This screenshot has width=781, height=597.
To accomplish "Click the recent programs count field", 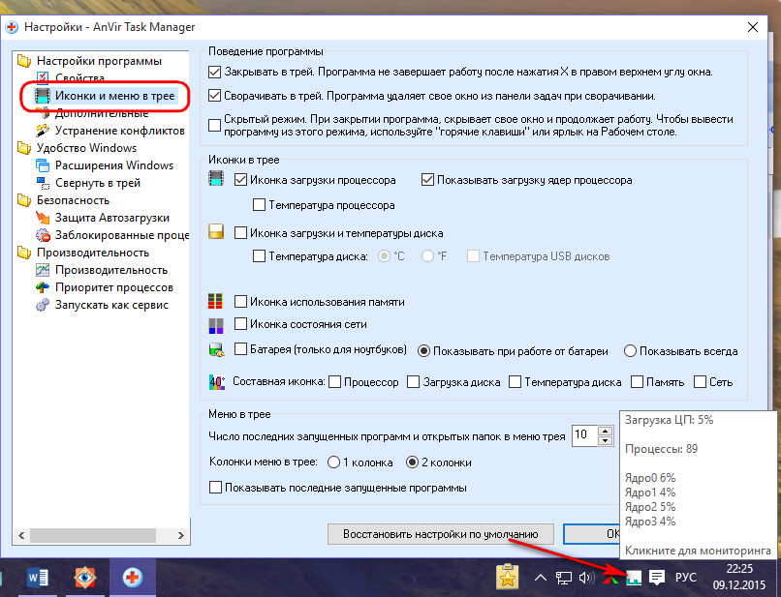I will pos(584,435).
